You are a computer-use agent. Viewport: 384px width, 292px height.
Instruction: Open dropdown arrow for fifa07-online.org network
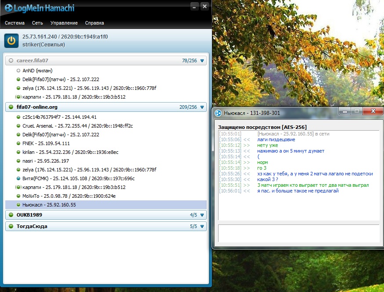[202, 107]
